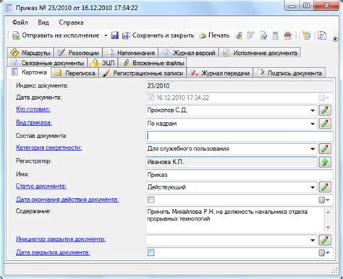Click the paperclip attach icon in toolbar

[x=239, y=35]
